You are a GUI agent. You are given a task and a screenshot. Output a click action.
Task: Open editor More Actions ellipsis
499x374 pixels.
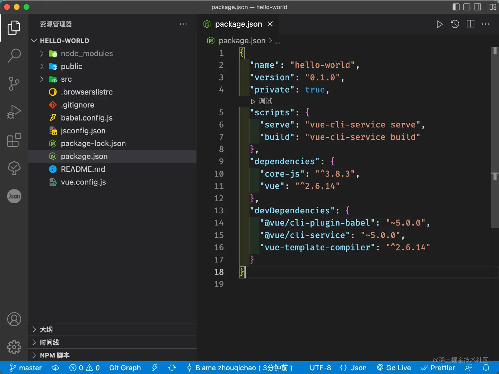click(485, 24)
